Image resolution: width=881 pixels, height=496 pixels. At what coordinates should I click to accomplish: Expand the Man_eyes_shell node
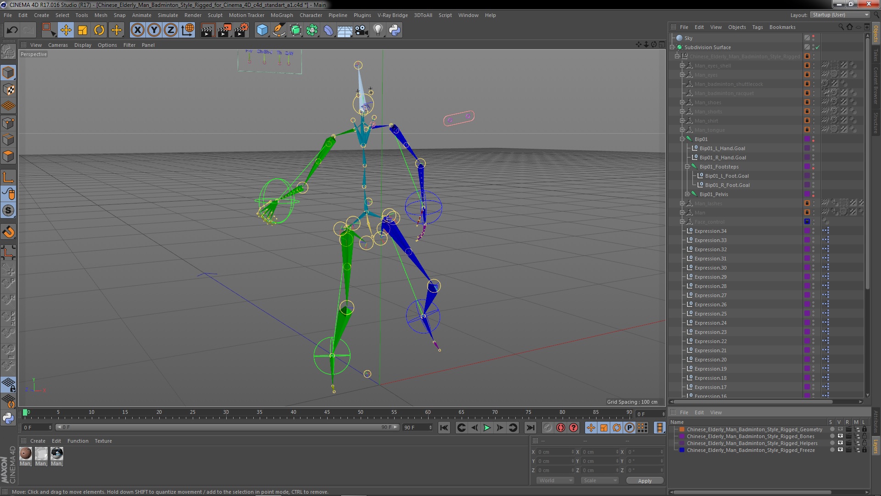click(682, 66)
